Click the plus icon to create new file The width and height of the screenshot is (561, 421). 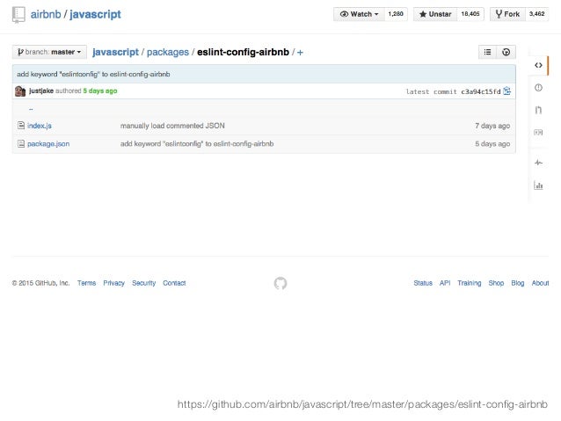coord(300,53)
